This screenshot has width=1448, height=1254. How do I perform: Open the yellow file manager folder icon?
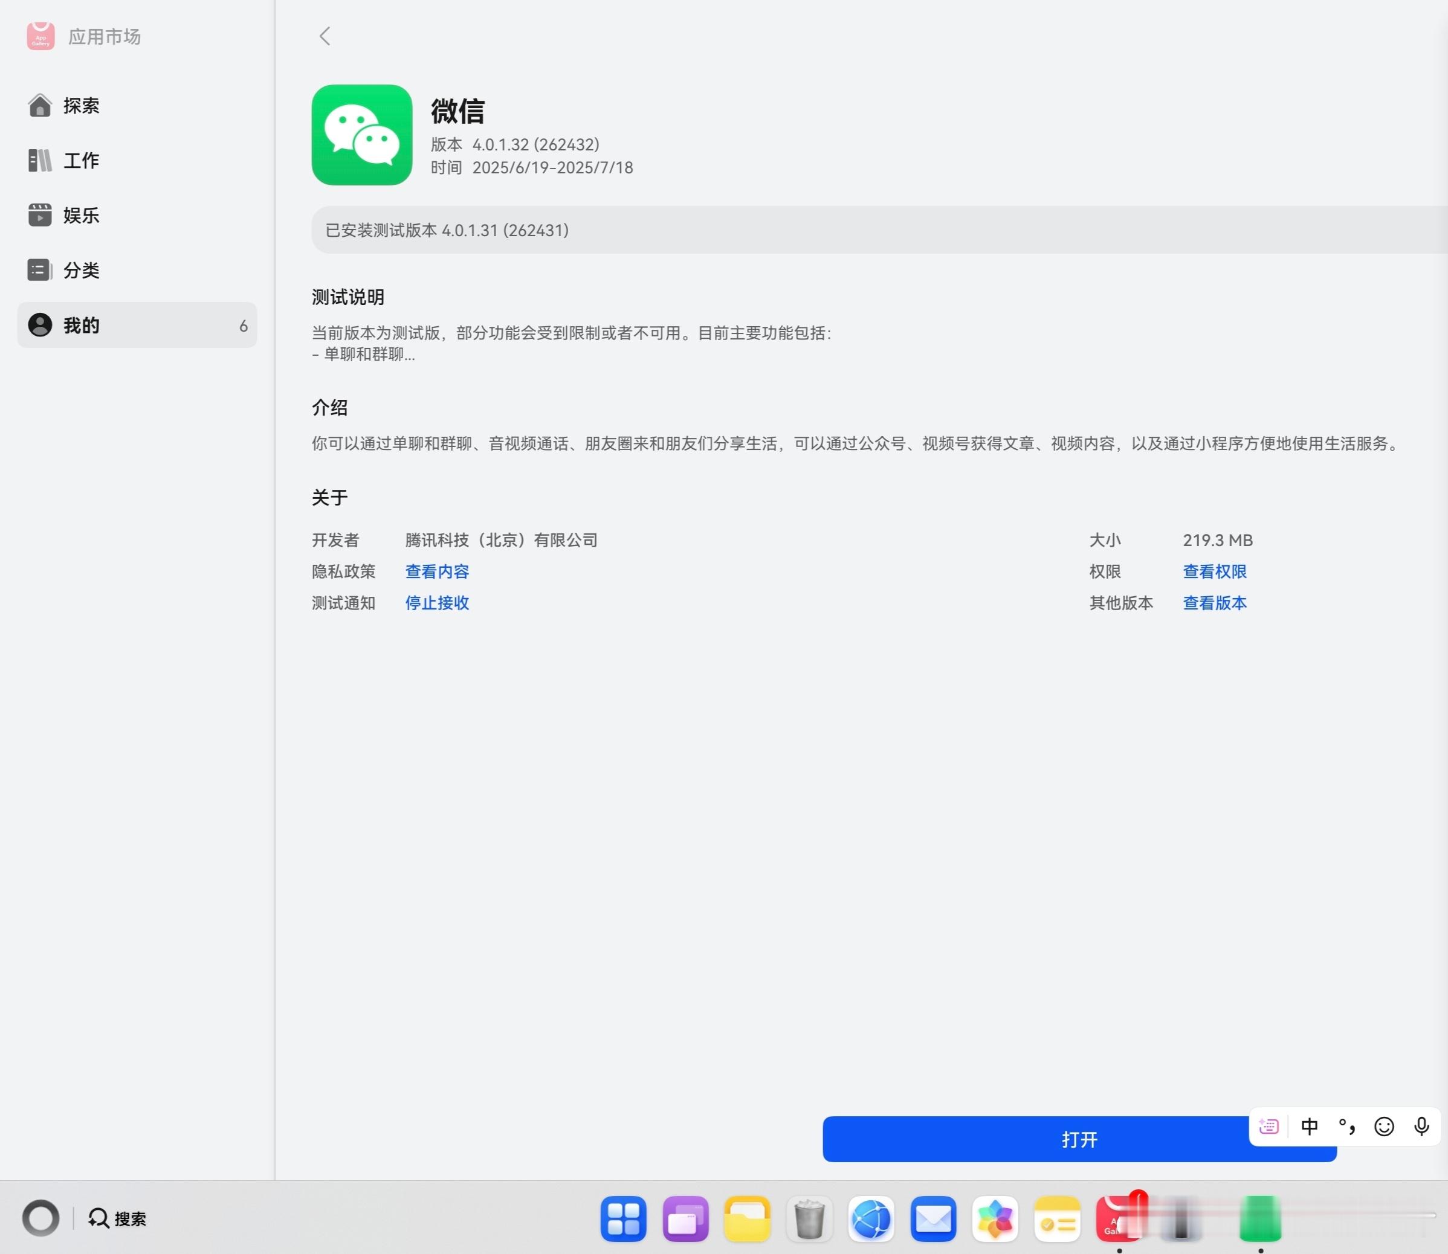pos(747,1219)
